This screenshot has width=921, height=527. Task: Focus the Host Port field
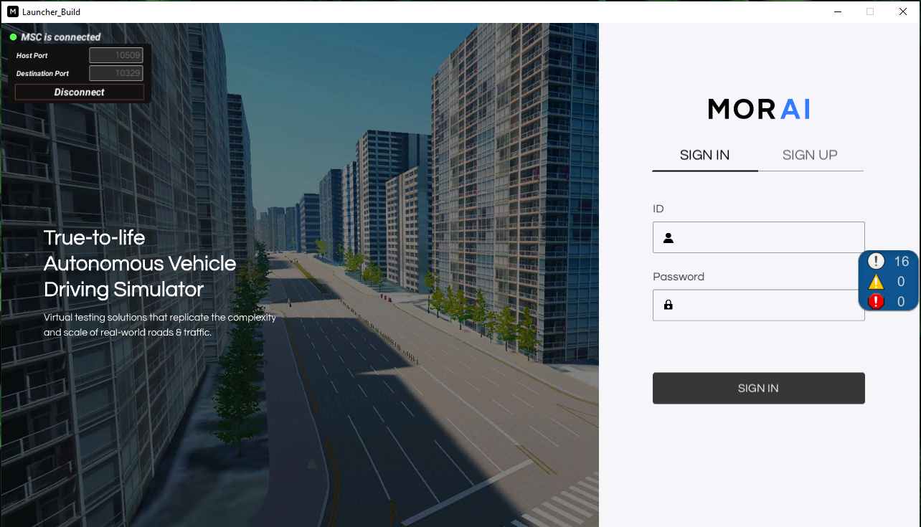click(115, 55)
